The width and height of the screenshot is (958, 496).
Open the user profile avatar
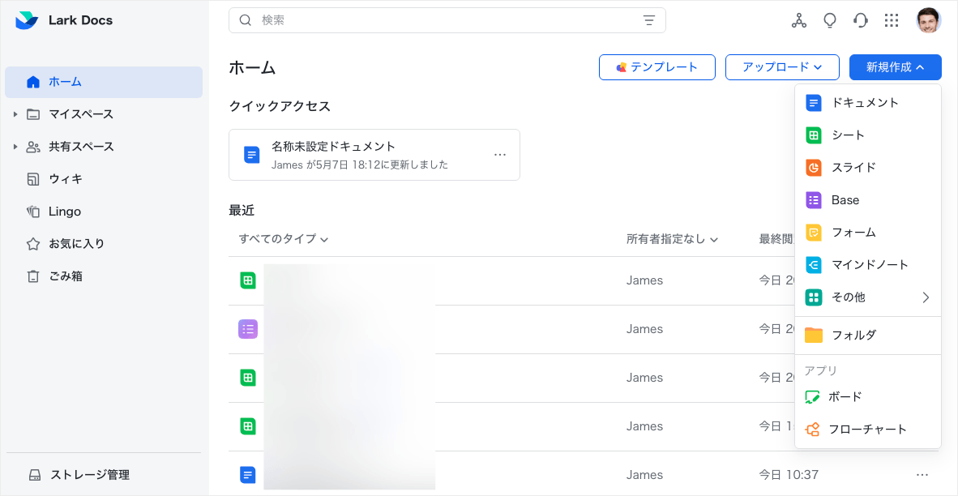pyautogui.click(x=929, y=20)
